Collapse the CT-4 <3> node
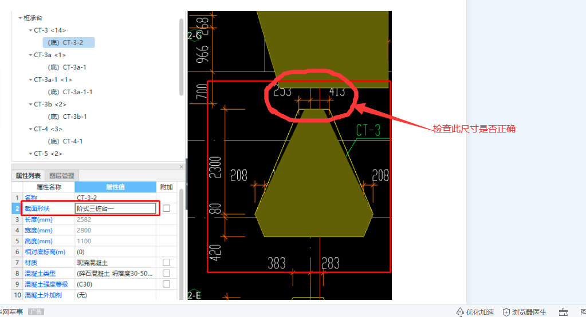Screen dimensions: 586x317 (x=30, y=129)
